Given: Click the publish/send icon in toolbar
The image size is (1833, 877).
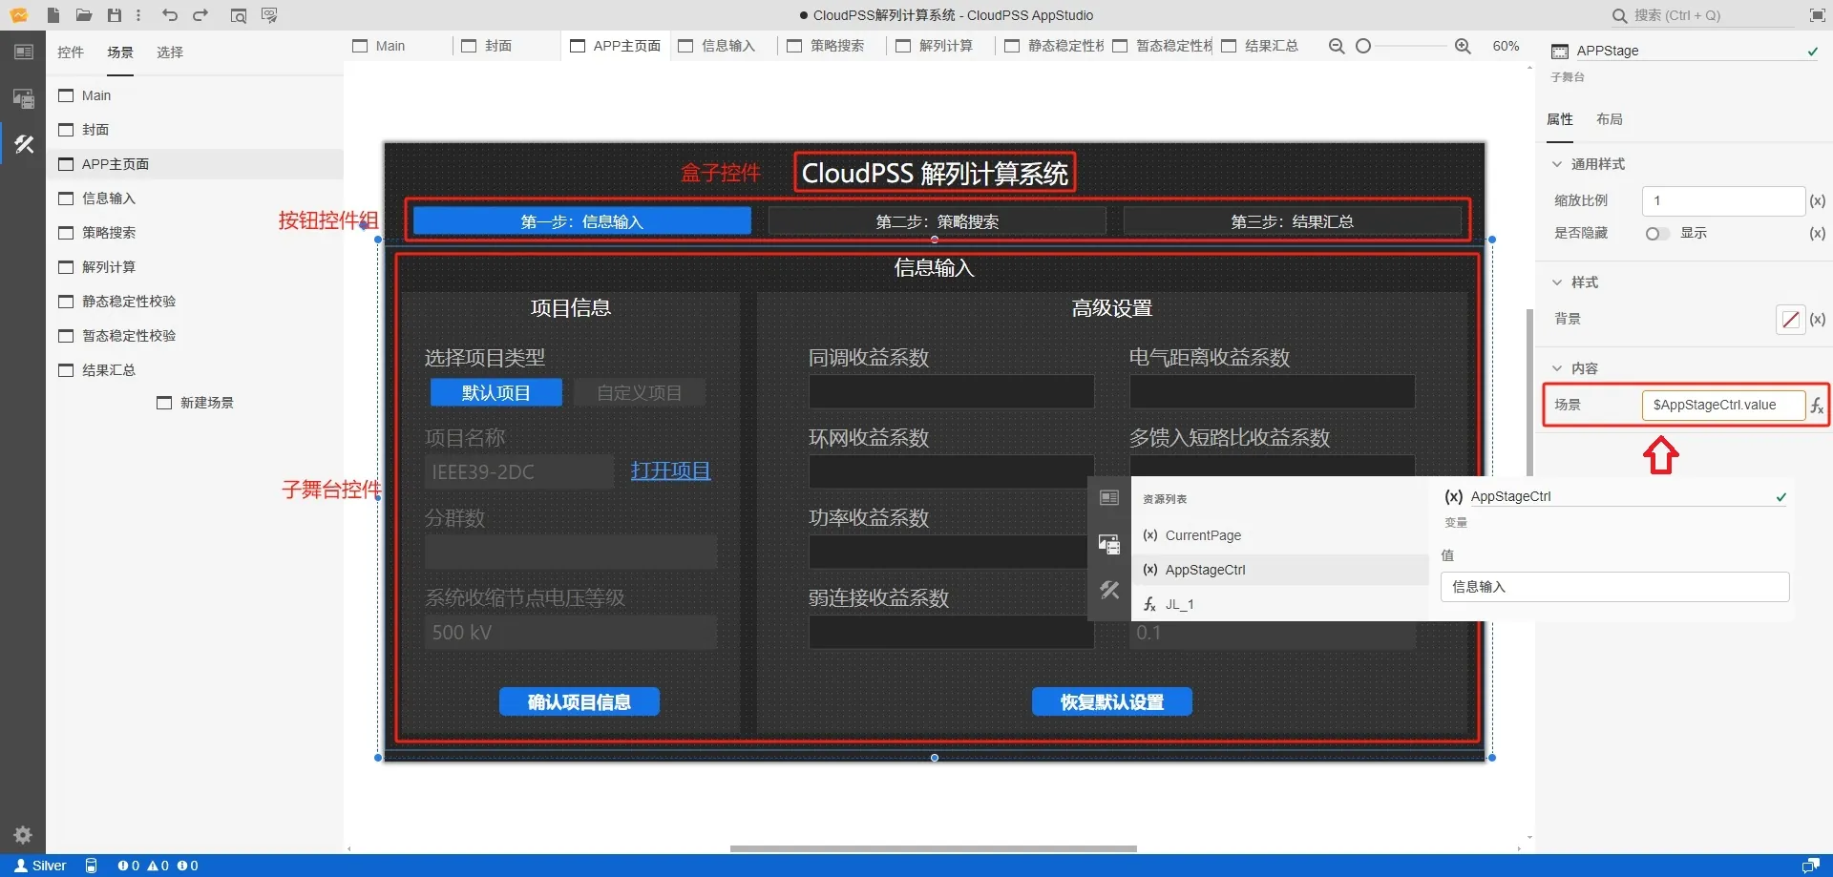Looking at the screenshot, I should [x=269, y=15].
